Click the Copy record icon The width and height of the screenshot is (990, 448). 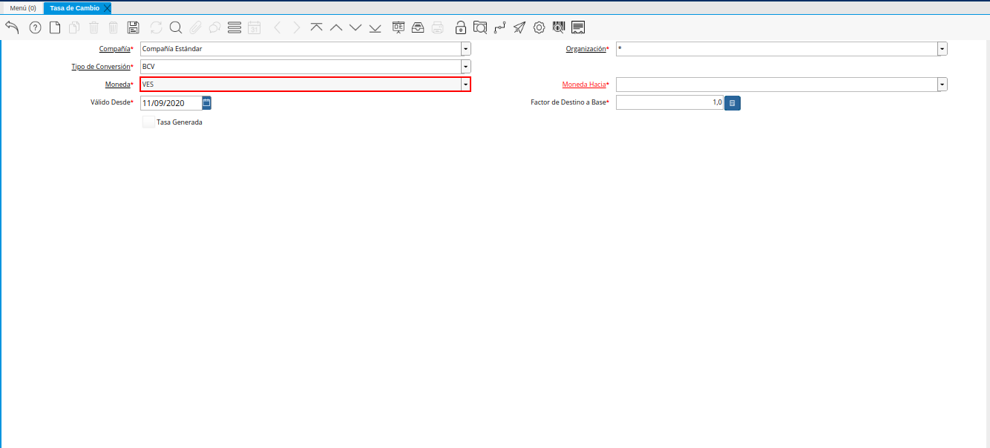pos(74,27)
